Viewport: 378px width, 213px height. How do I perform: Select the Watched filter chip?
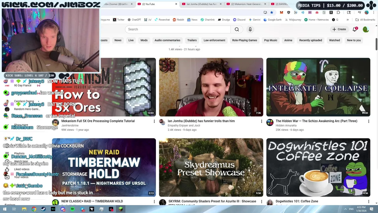334,40
